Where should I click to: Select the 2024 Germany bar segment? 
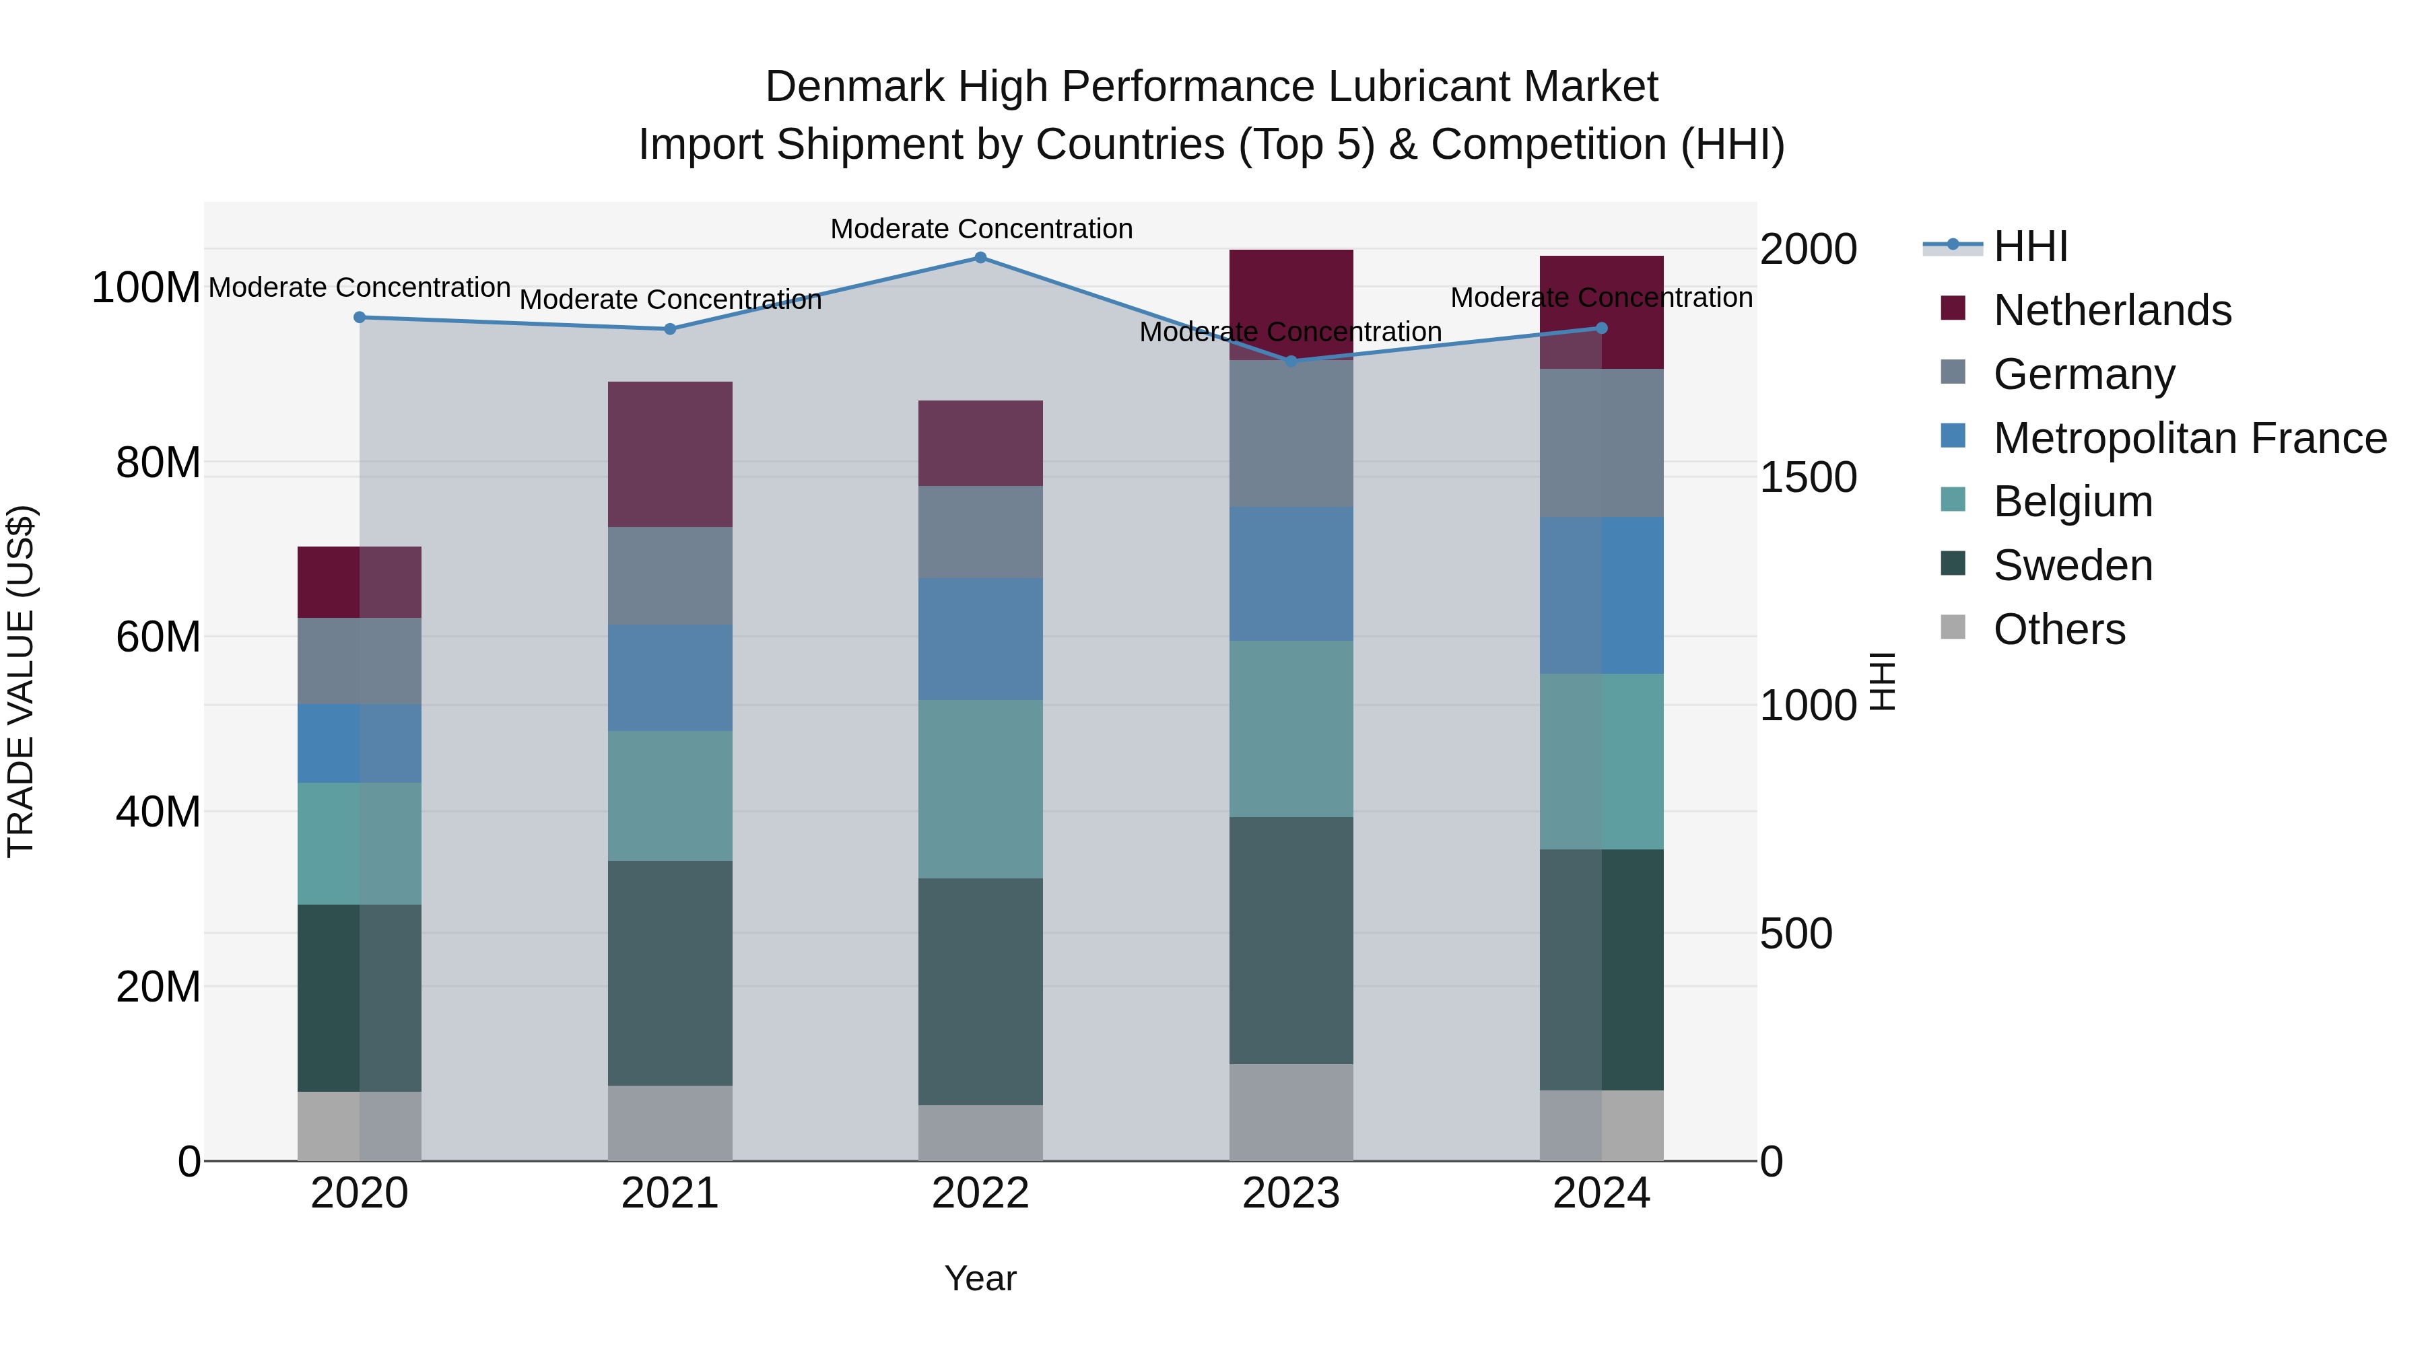[x=1602, y=443]
